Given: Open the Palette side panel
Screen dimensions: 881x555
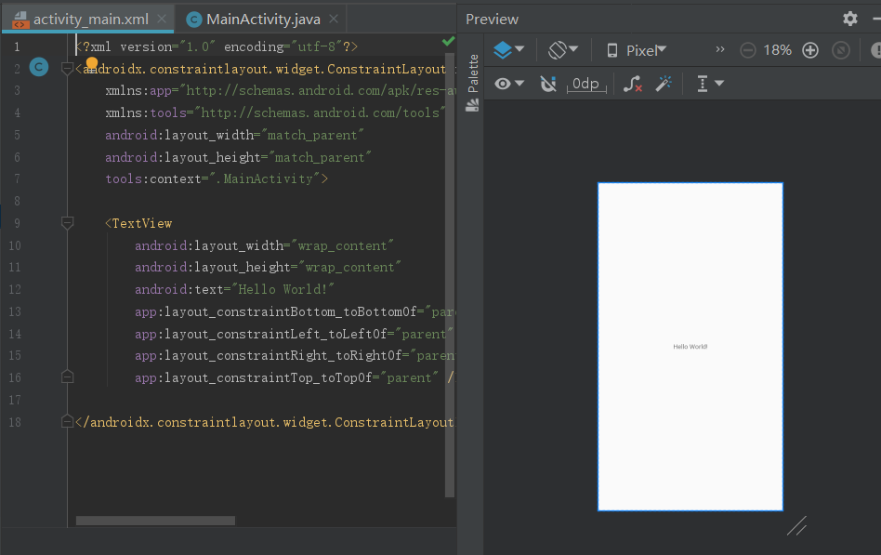Looking at the screenshot, I should coord(473,83).
